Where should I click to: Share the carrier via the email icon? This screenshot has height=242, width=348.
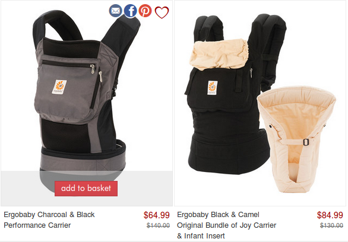(x=115, y=11)
